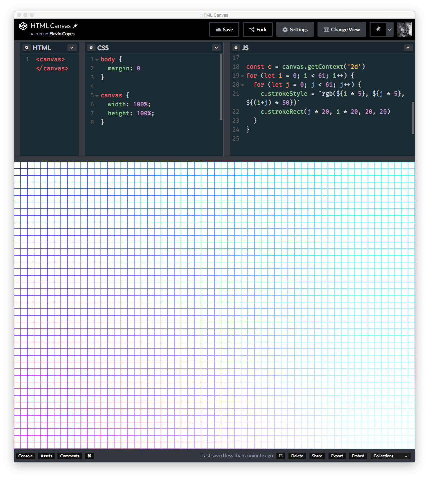Expand the JS panel dropdown chevron
The image size is (429, 479).
(408, 48)
